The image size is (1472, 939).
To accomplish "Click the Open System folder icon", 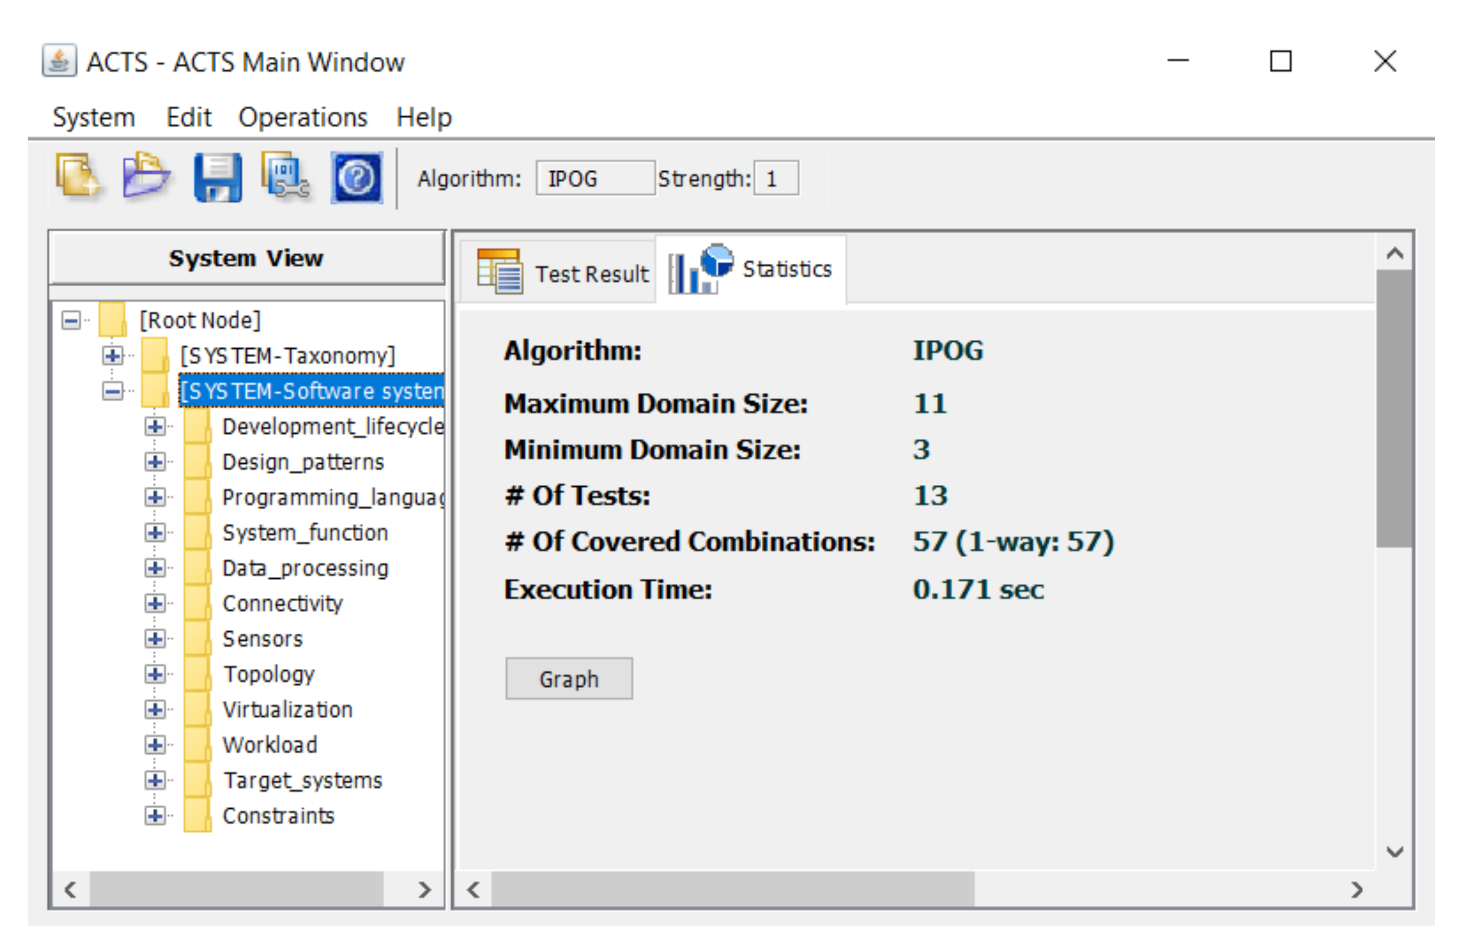I will pyautogui.click(x=146, y=177).
